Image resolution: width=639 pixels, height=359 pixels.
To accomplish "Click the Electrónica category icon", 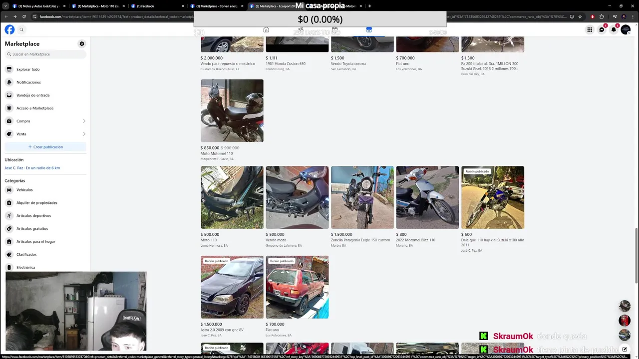I will (9, 268).
